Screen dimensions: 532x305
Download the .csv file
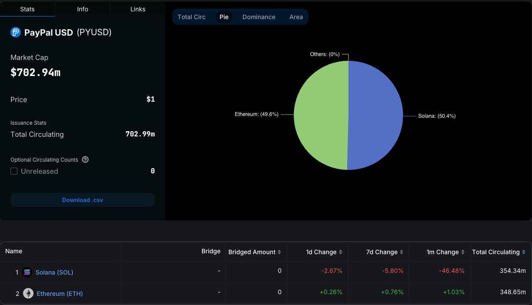tap(83, 200)
